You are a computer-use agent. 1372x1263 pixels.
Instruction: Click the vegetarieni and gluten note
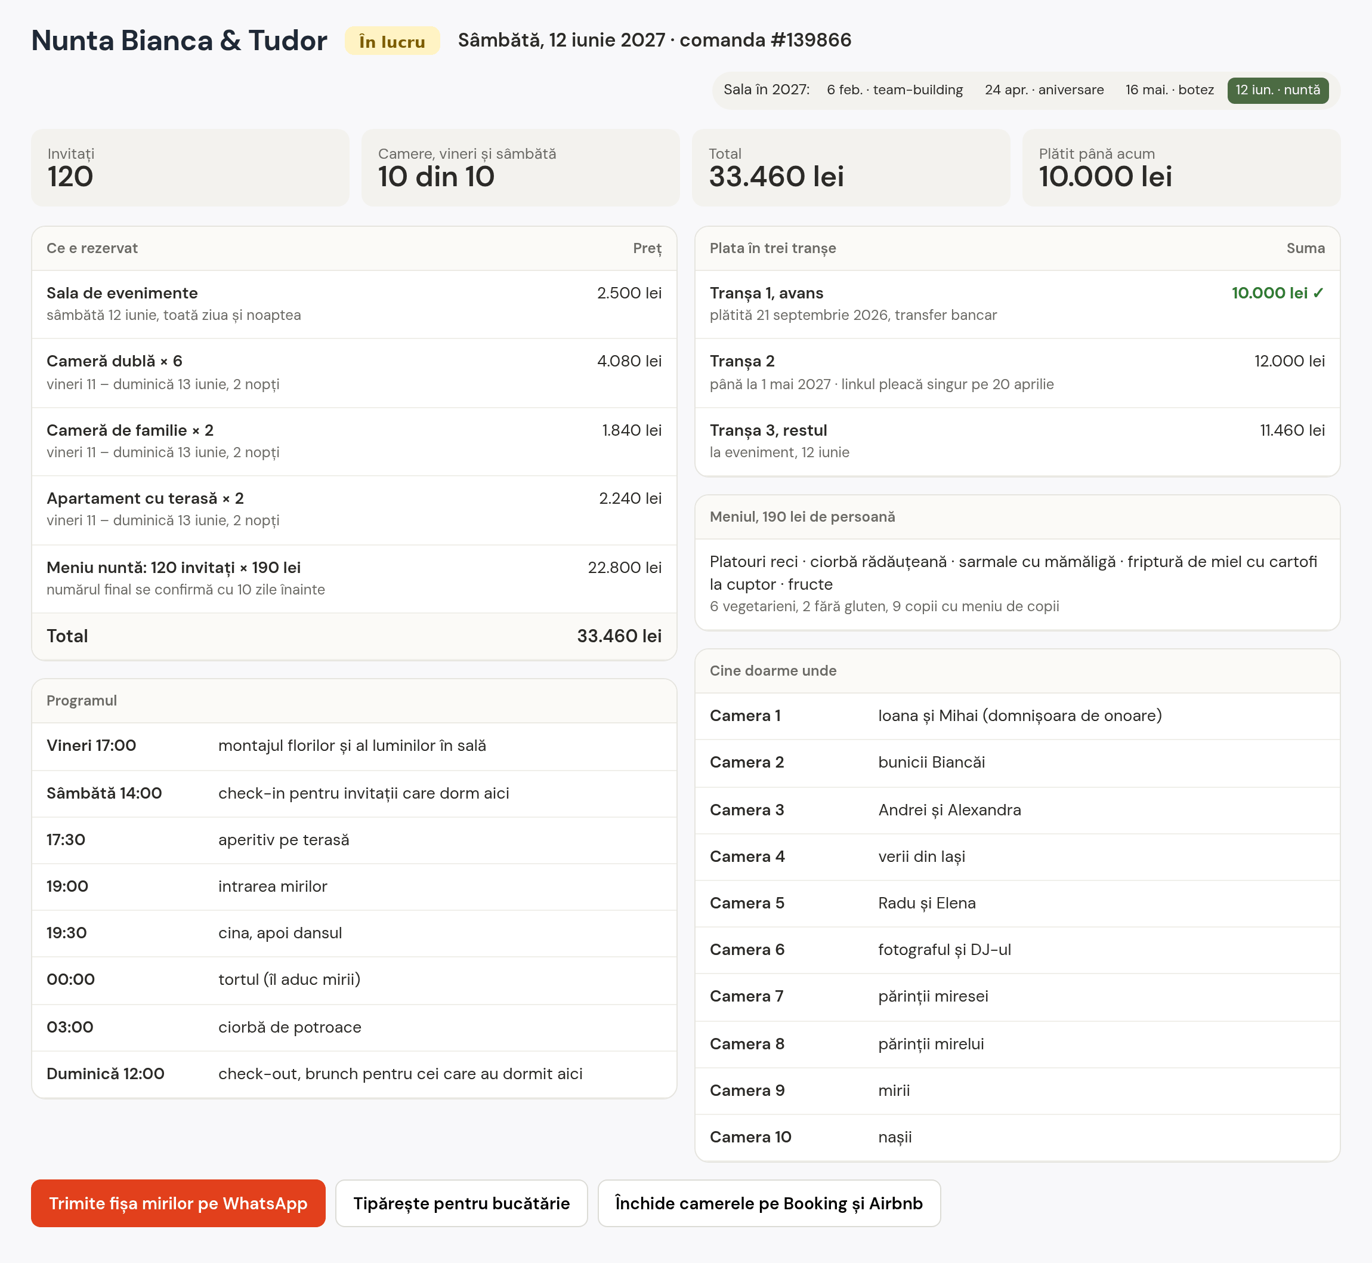[x=885, y=606]
